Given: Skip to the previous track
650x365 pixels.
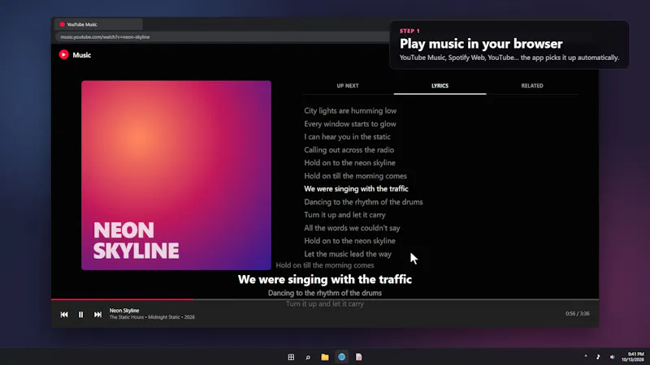Looking at the screenshot, I should click(x=64, y=315).
